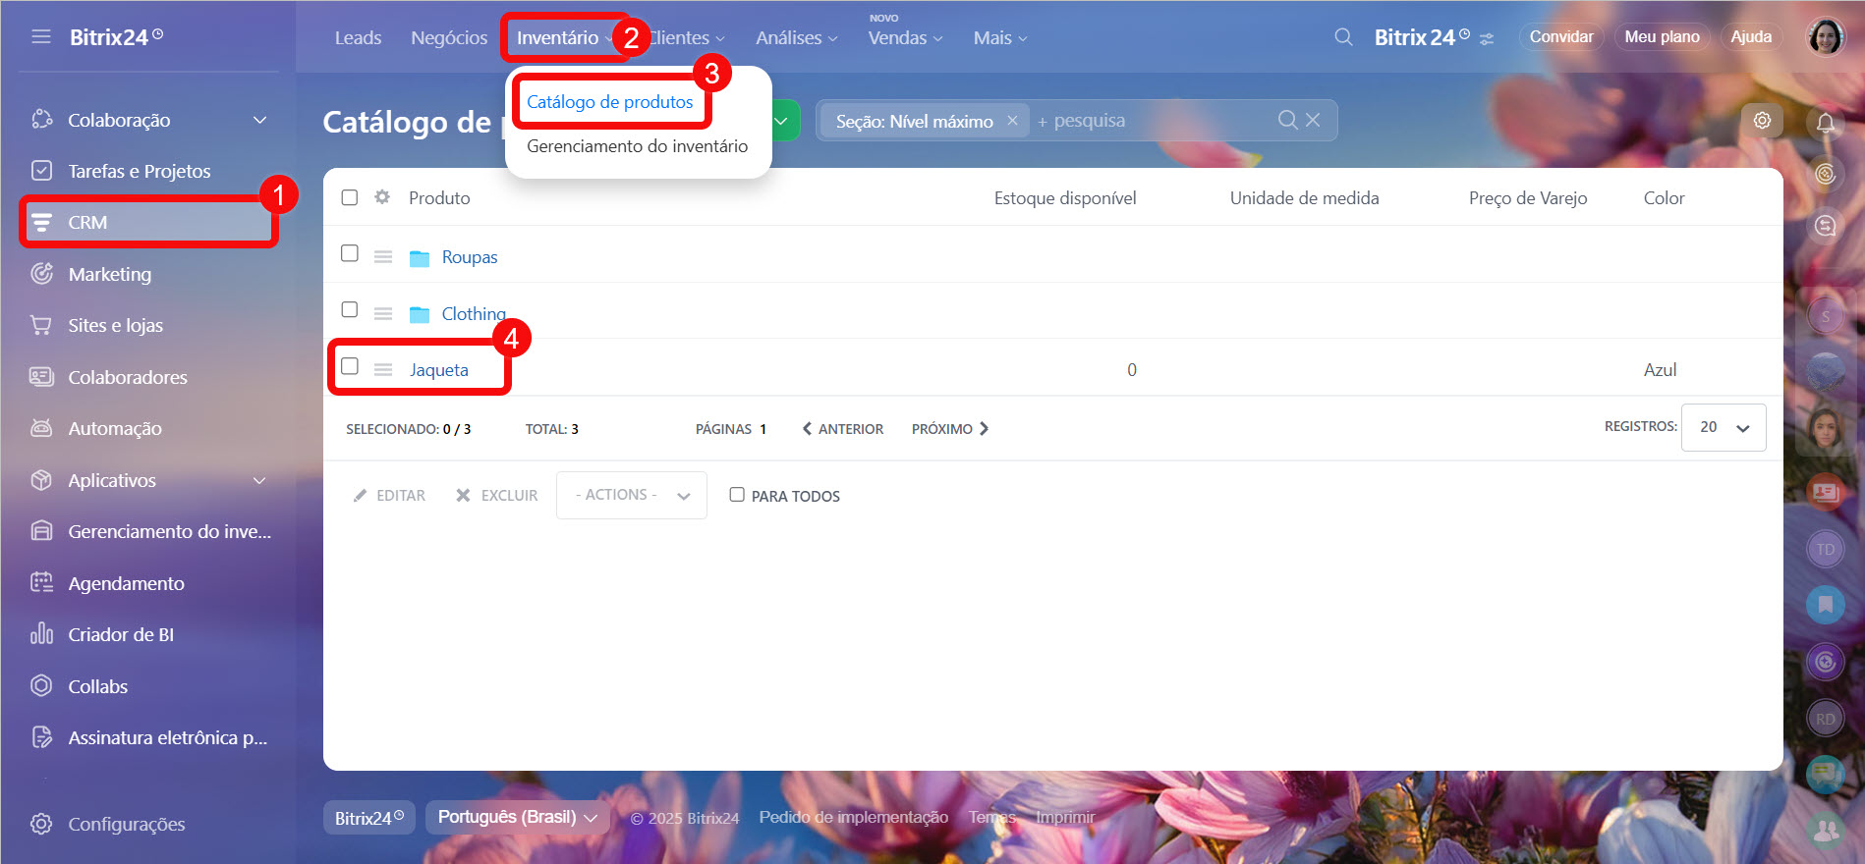1865x864 pixels.
Task: Open the Jaqueta product link
Action: coord(438,370)
